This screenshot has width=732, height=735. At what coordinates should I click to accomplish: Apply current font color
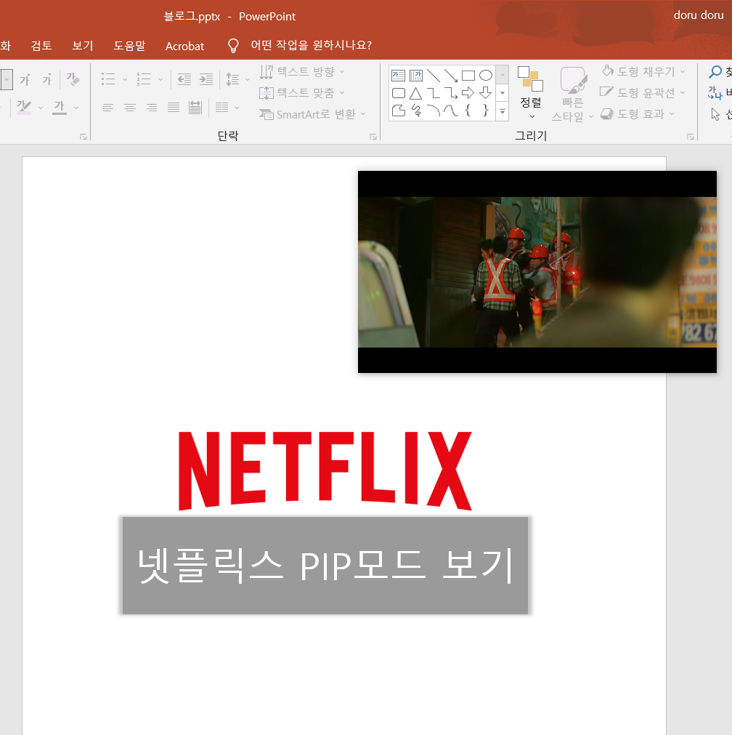click(60, 108)
